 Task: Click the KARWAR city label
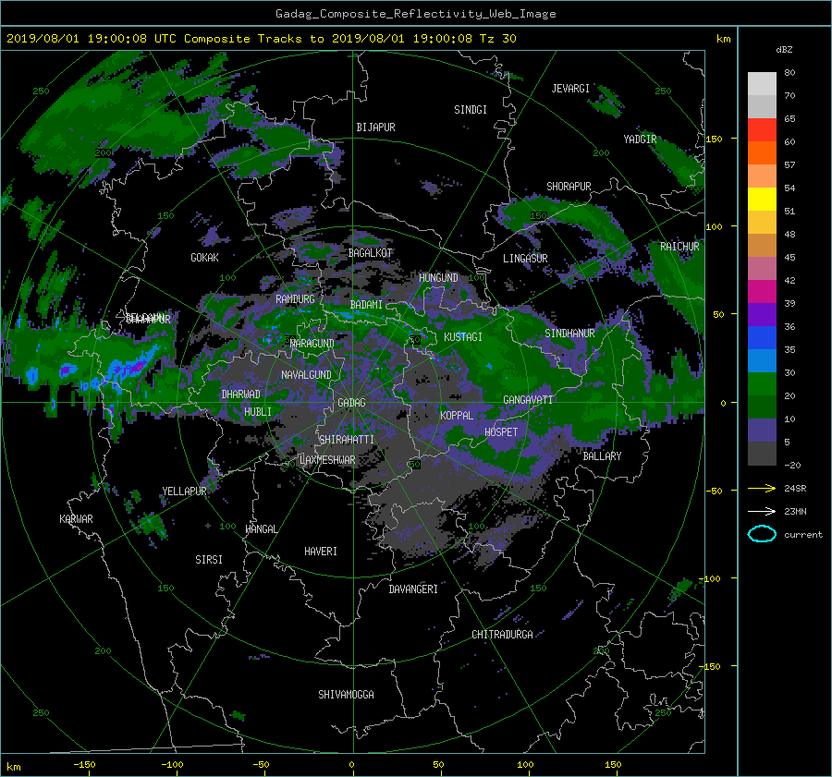point(76,519)
